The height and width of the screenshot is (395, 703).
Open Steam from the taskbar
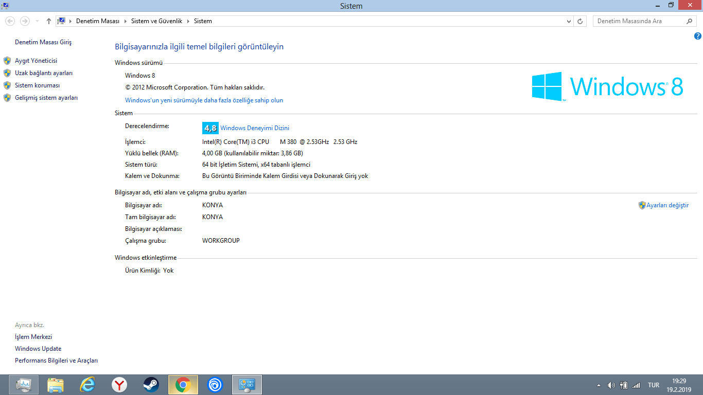pos(151,385)
